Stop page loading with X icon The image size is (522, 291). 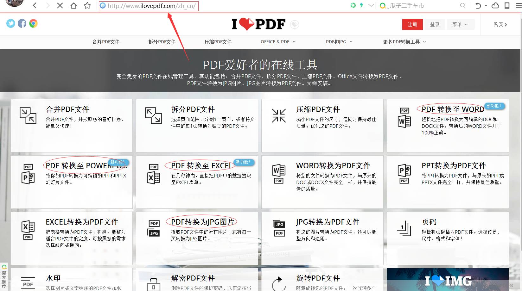click(x=60, y=5)
